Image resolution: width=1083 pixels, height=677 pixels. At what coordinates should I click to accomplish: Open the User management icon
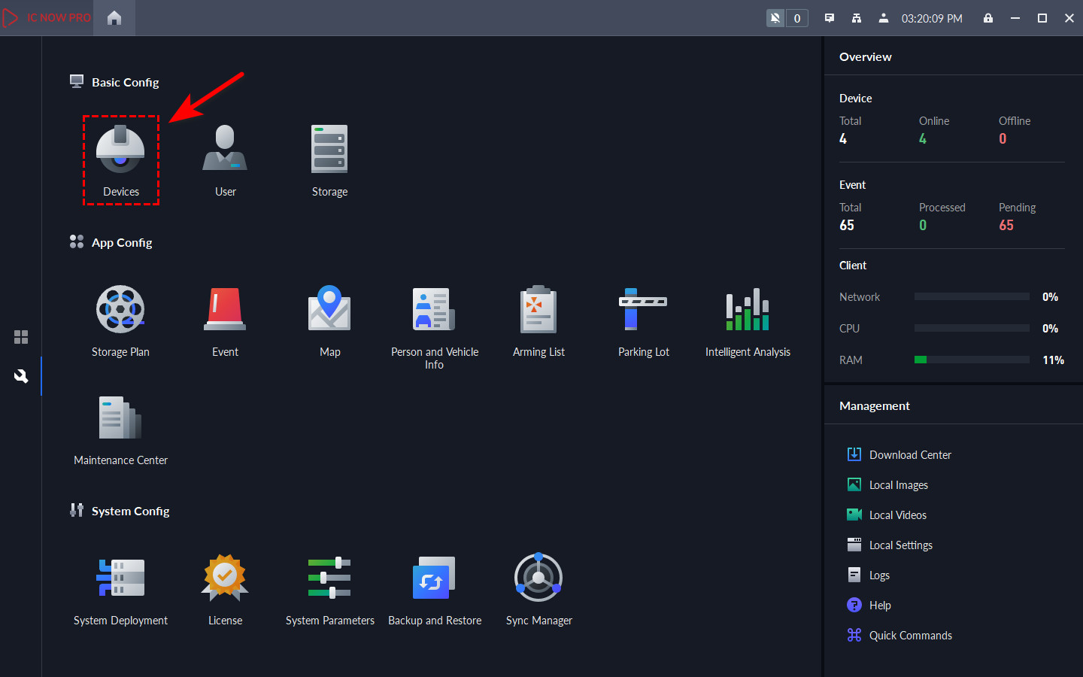pyautogui.click(x=225, y=159)
